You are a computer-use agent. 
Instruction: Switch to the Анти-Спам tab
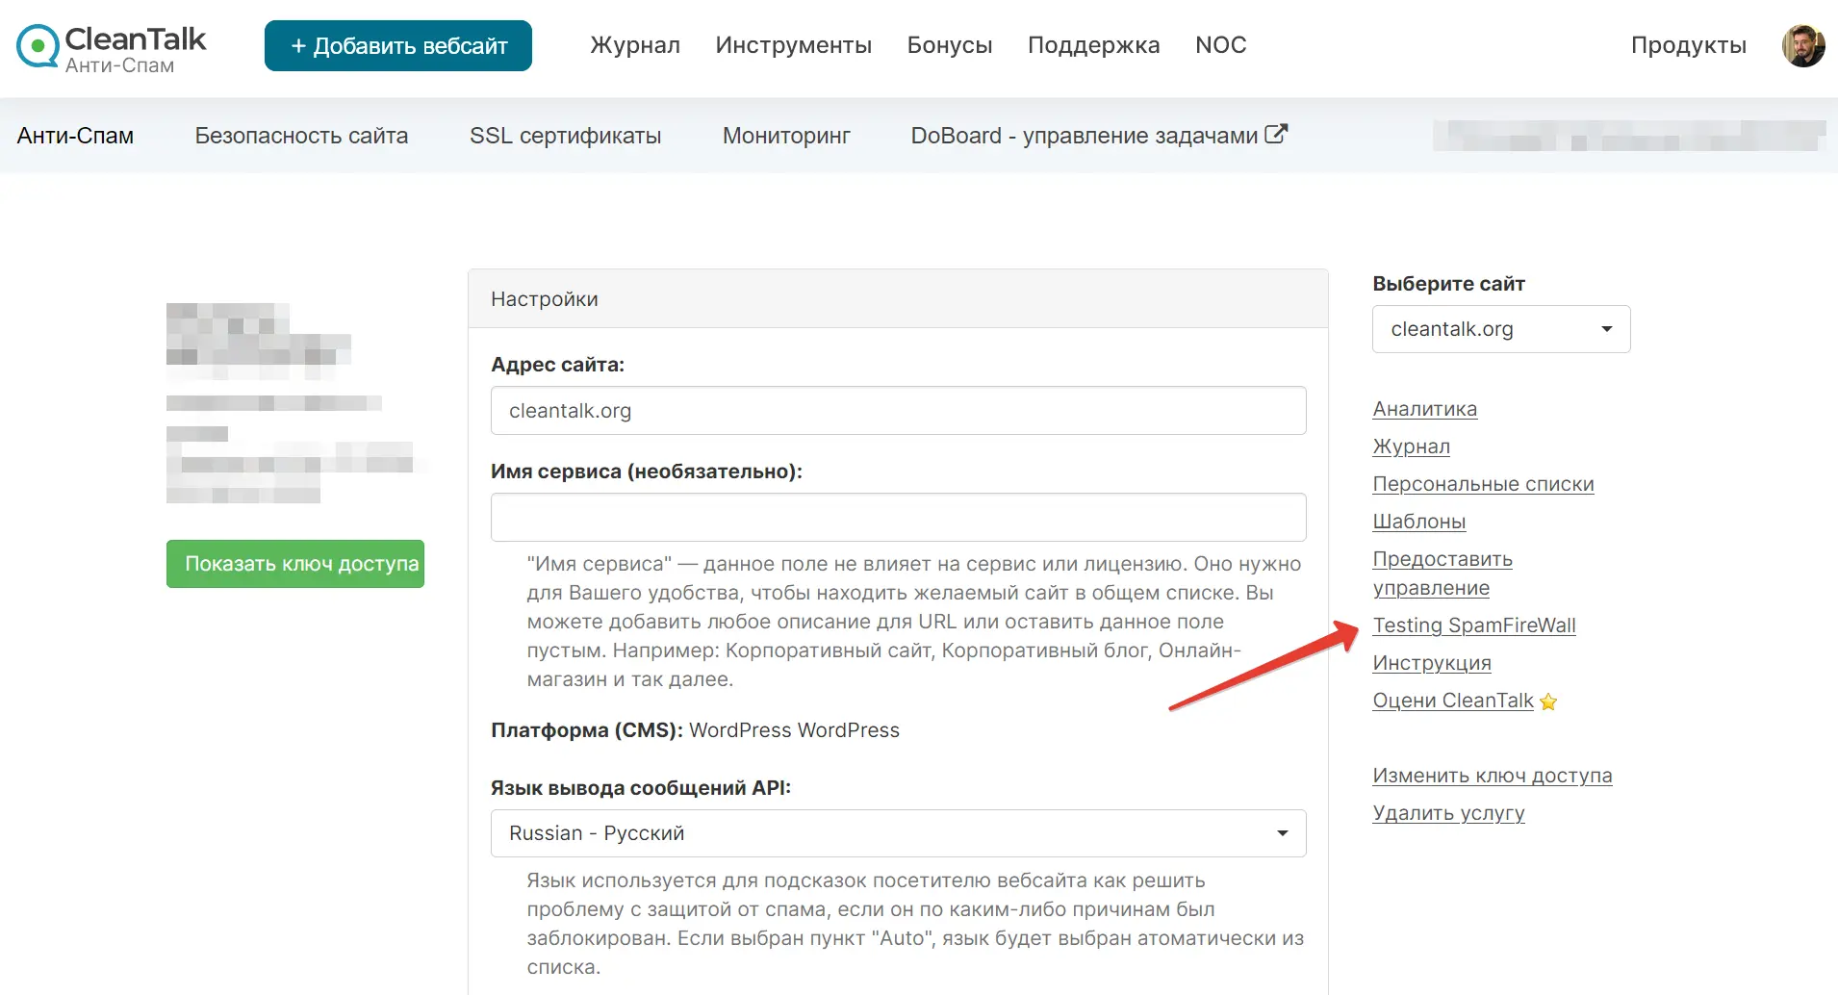pos(75,136)
